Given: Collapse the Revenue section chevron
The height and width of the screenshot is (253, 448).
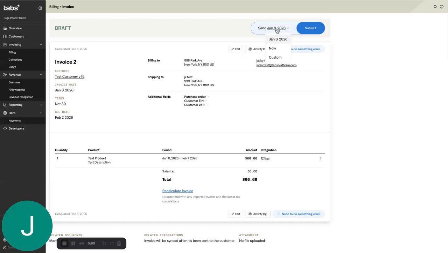Looking at the screenshot, I should click(x=41, y=75).
